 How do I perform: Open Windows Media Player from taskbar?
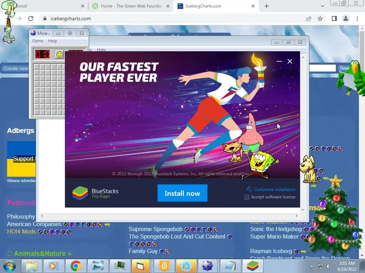tap(53, 266)
